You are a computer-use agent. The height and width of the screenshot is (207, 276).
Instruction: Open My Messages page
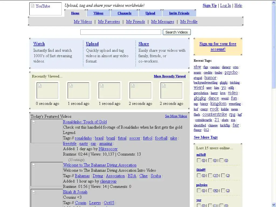[x=163, y=22]
